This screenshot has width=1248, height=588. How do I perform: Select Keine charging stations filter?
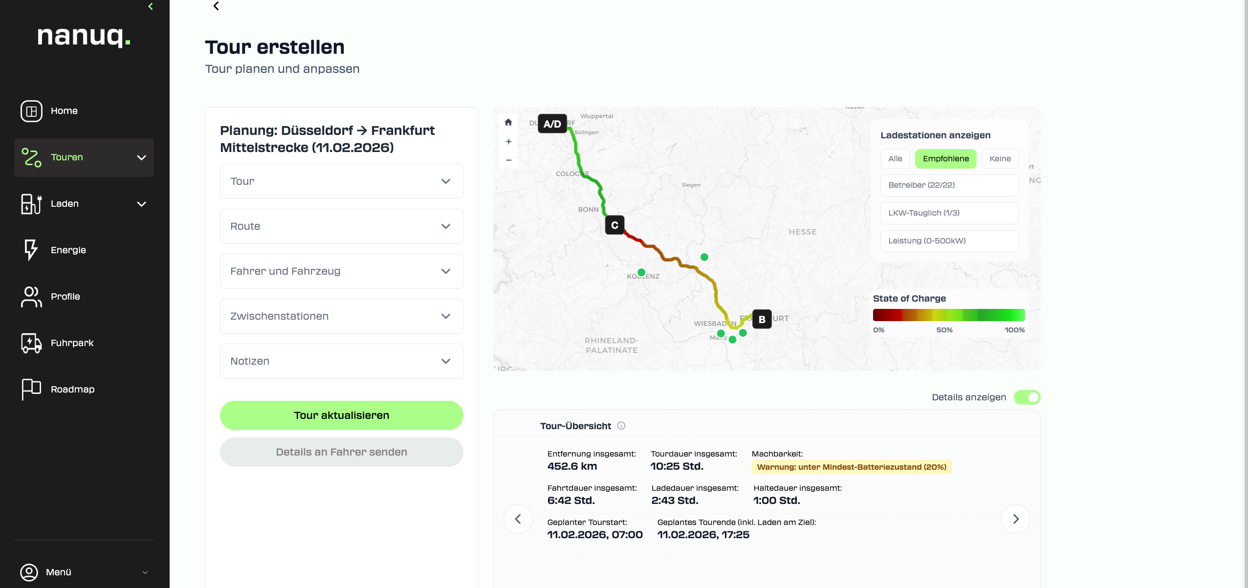pos(1000,159)
